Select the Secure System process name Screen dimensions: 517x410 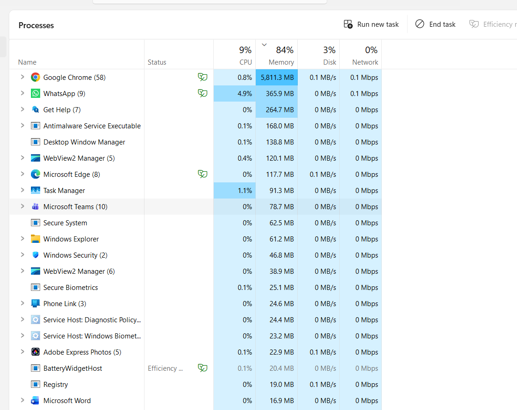pos(65,223)
